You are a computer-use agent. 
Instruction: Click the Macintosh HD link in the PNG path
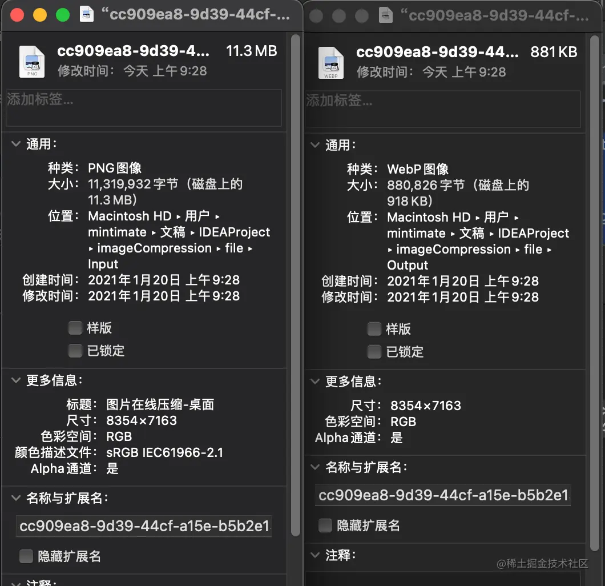tap(129, 216)
